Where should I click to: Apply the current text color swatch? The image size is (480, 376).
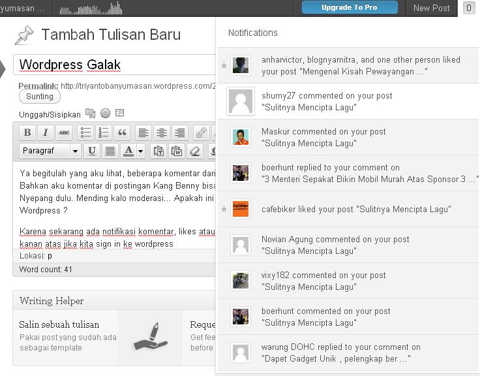coord(128,151)
